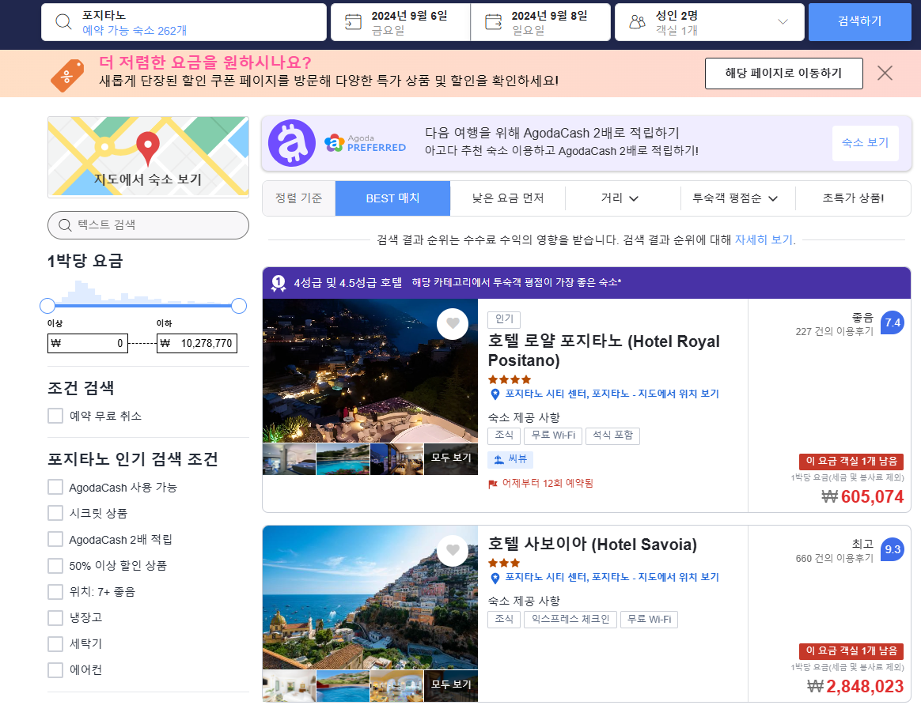
Task: Enable the 예약 무료 취소 filter
Action: (x=55, y=415)
